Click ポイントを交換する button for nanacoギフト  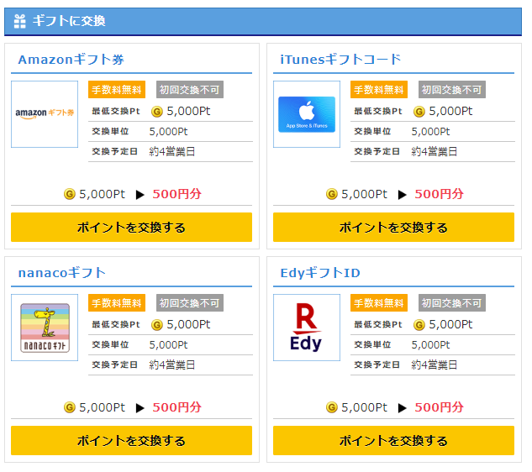(131, 440)
